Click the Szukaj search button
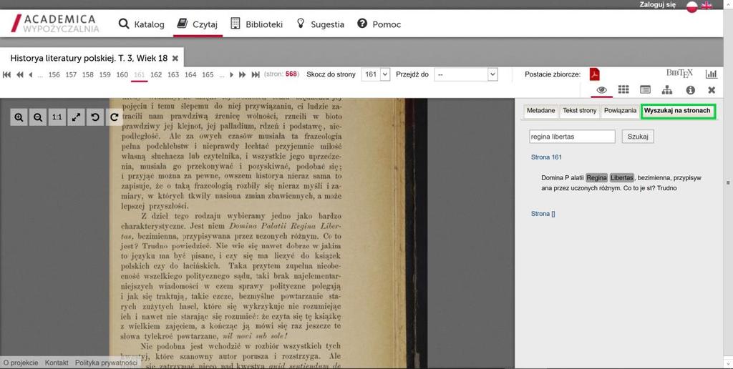The image size is (733, 369). pyautogui.click(x=638, y=137)
